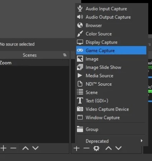152x161 pixels.
Task: Add a source with Sources plus button
Action: coord(77,148)
